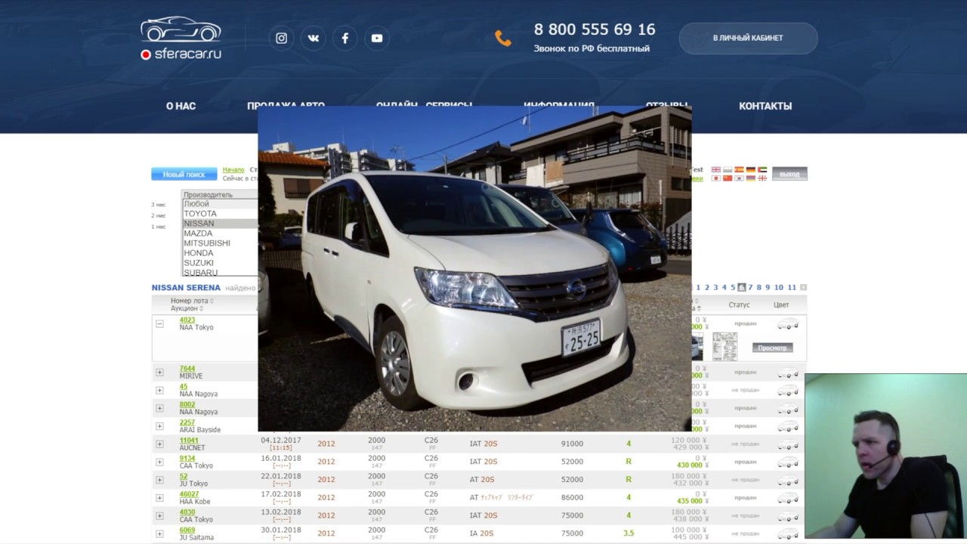967x544 pixels.
Task: Switch language using the Russian flag
Action: tap(728, 169)
